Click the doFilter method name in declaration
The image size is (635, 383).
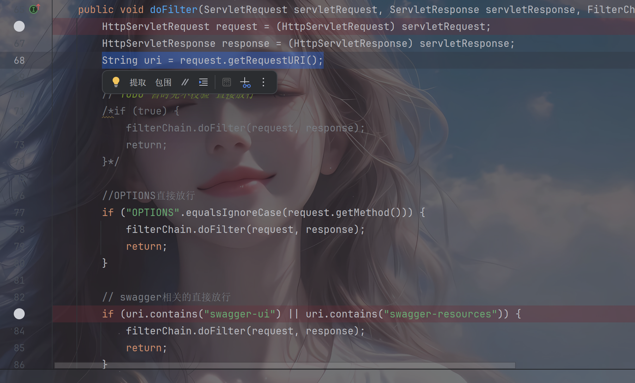tap(174, 10)
